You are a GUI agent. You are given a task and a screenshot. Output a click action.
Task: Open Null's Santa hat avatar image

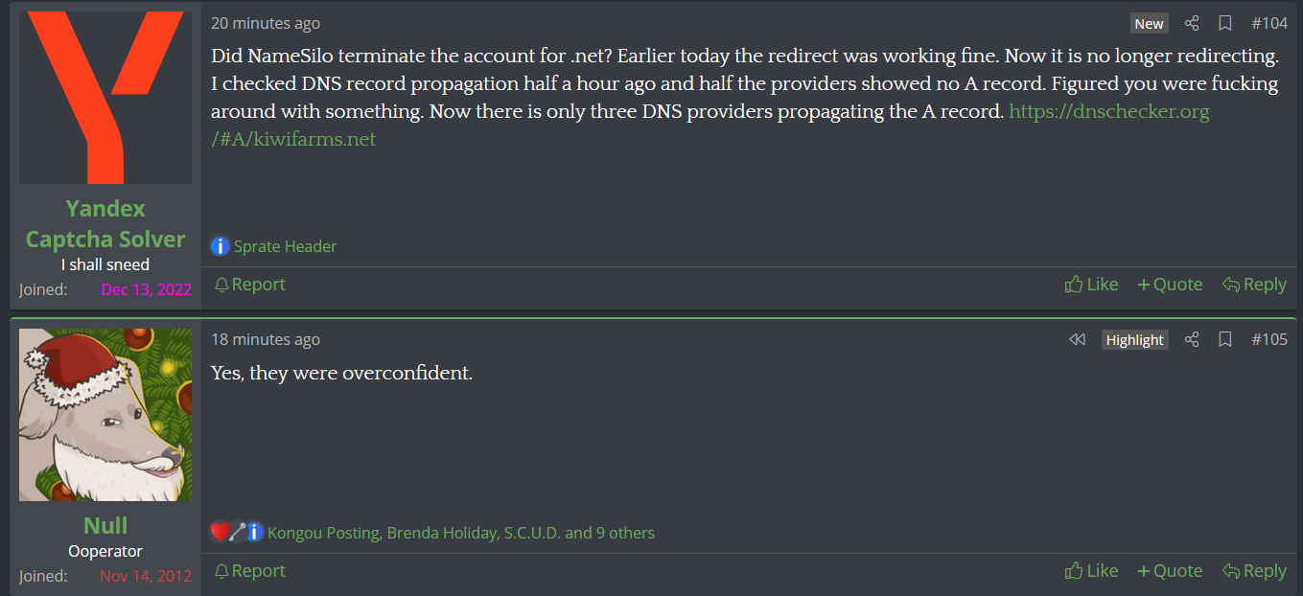[105, 415]
